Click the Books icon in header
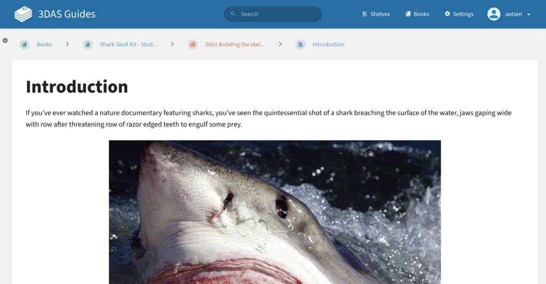Image resolution: width=546 pixels, height=284 pixels. (x=408, y=14)
